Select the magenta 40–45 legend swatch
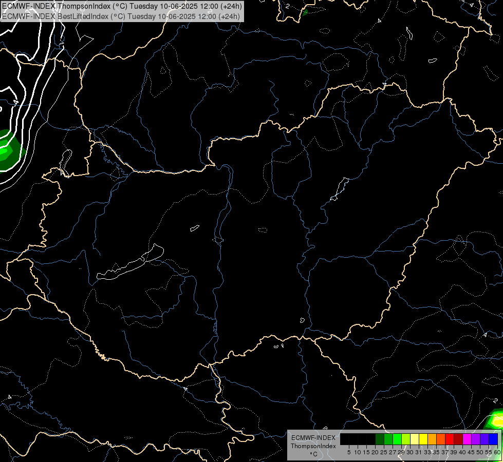This screenshot has height=462, width=503. [x=467, y=439]
